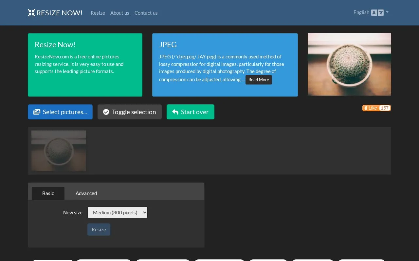Open the English language dropdown
Viewport: 419px width, 261px height.
click(371, 12)
